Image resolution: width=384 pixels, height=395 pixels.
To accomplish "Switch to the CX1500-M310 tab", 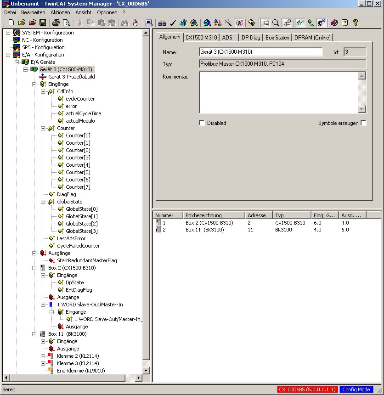I will (x=201, y=38).
